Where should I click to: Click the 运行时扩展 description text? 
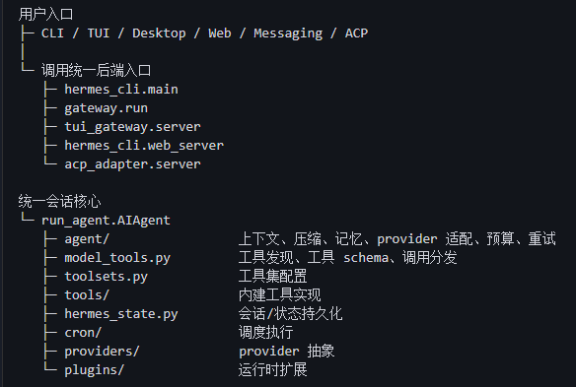272,369
